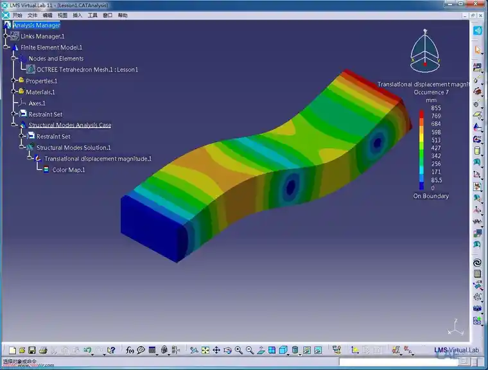Select Analysis Manager root node
Viewport: 488px width, 370px height.
tap(37, 25)
